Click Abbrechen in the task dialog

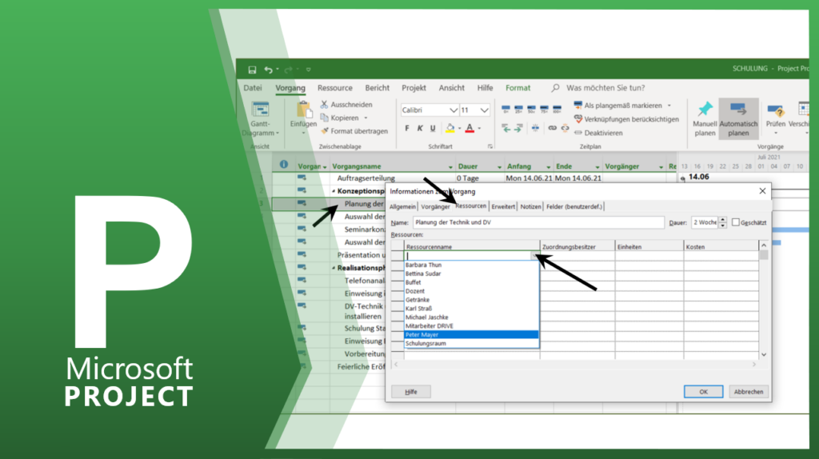[x=749, y=392]
